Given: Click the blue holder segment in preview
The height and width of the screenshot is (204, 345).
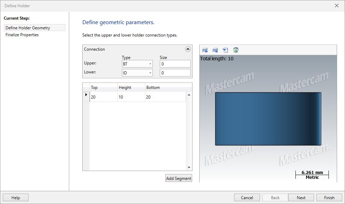Looking at the screenshot, I should [x=268, y=119].
